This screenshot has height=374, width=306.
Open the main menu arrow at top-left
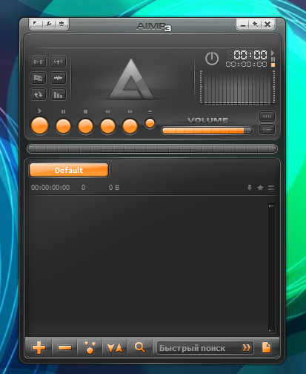[x=36, y=24]
